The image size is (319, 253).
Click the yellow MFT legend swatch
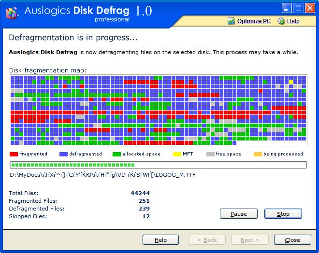[x=177, y=154]
